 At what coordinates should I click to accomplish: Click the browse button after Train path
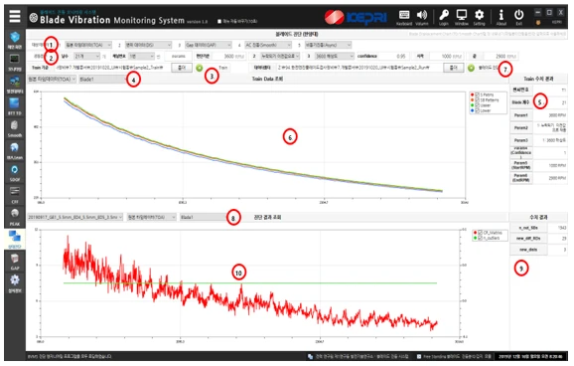pyautogui.click(x=182, y=68)
